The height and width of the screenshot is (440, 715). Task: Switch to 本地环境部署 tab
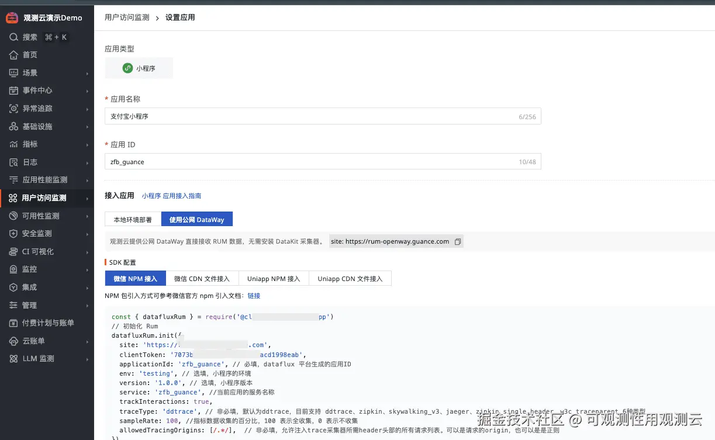tap(133, 220)
